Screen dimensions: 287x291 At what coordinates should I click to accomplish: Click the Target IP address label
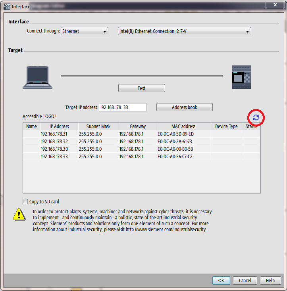click(81, 107)
